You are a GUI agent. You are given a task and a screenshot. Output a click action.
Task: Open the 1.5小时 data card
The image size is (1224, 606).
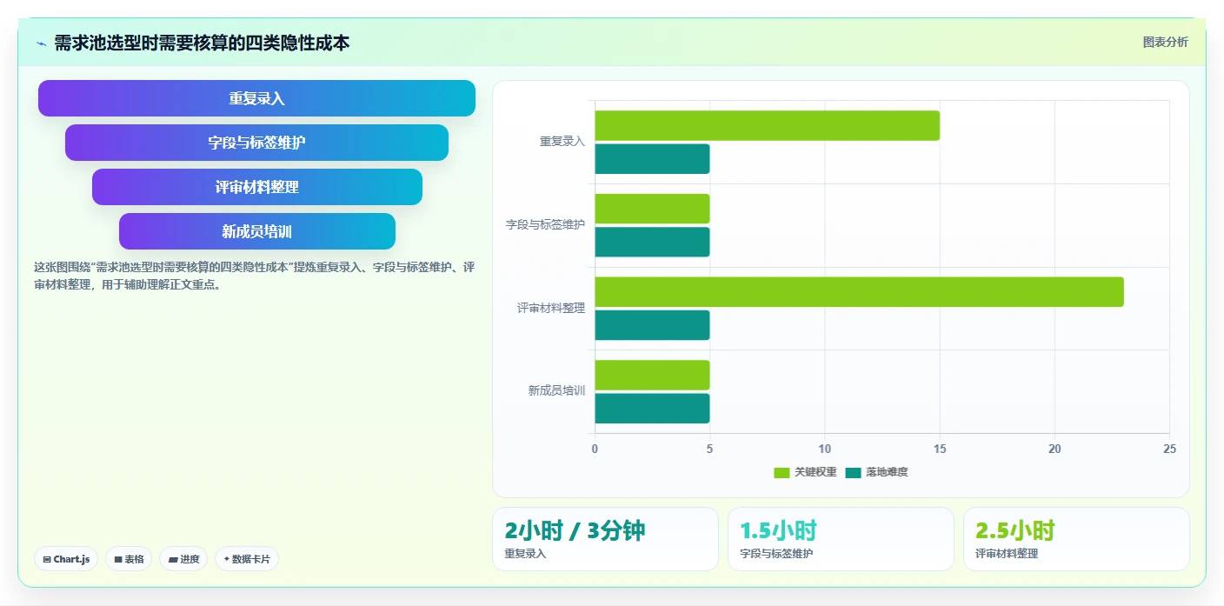841,539
